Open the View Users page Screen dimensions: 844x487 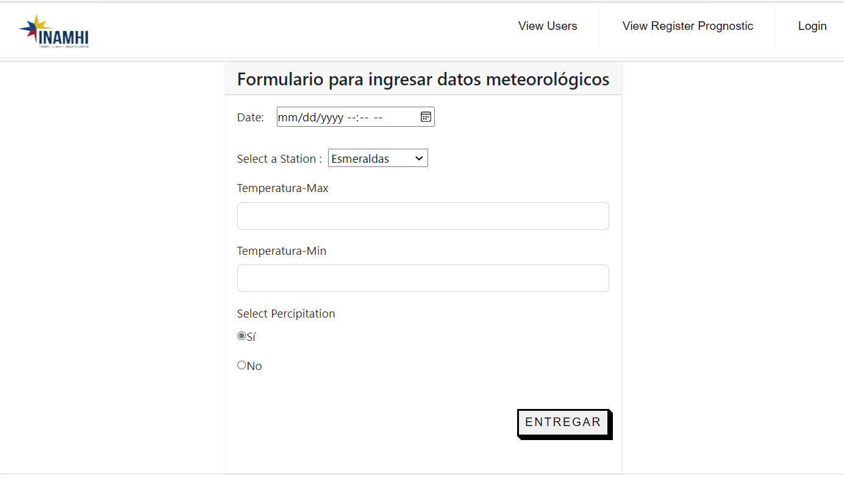(547, 26)
